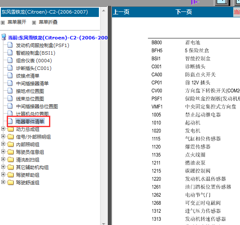Click page icon for 中间插接器清单

10,83
